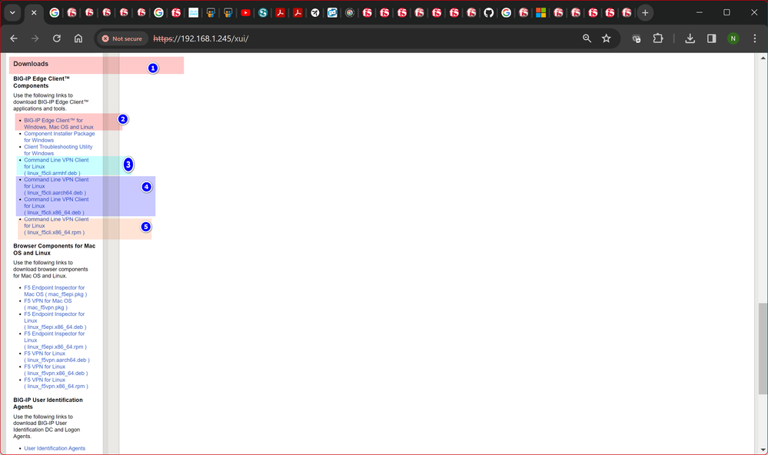Screen dimensions: 768x455
Task: Download F5 VPN for Mac OS package
Action: (x=48, y=304)
